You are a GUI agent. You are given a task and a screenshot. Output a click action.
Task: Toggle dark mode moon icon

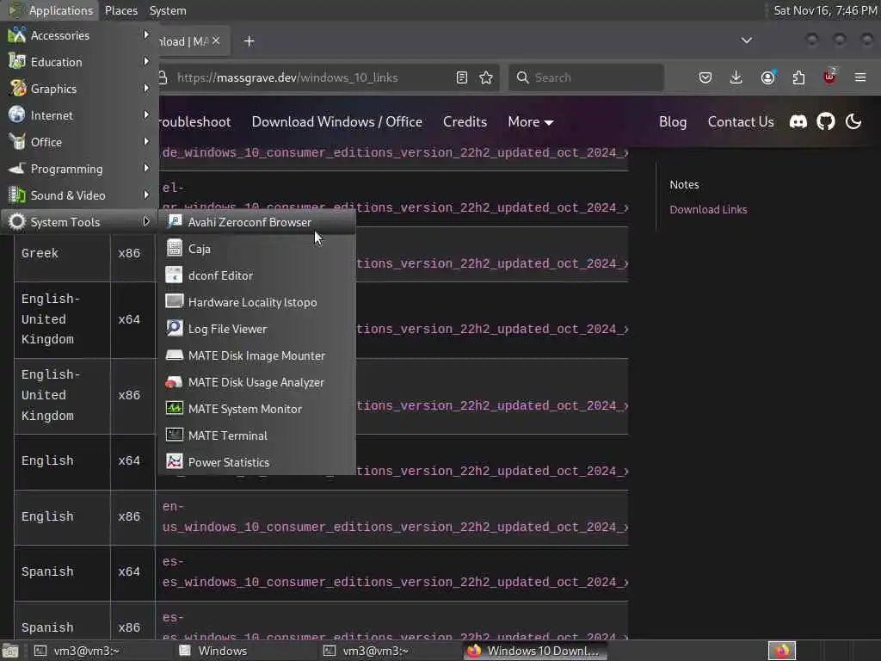coord(853,121)
